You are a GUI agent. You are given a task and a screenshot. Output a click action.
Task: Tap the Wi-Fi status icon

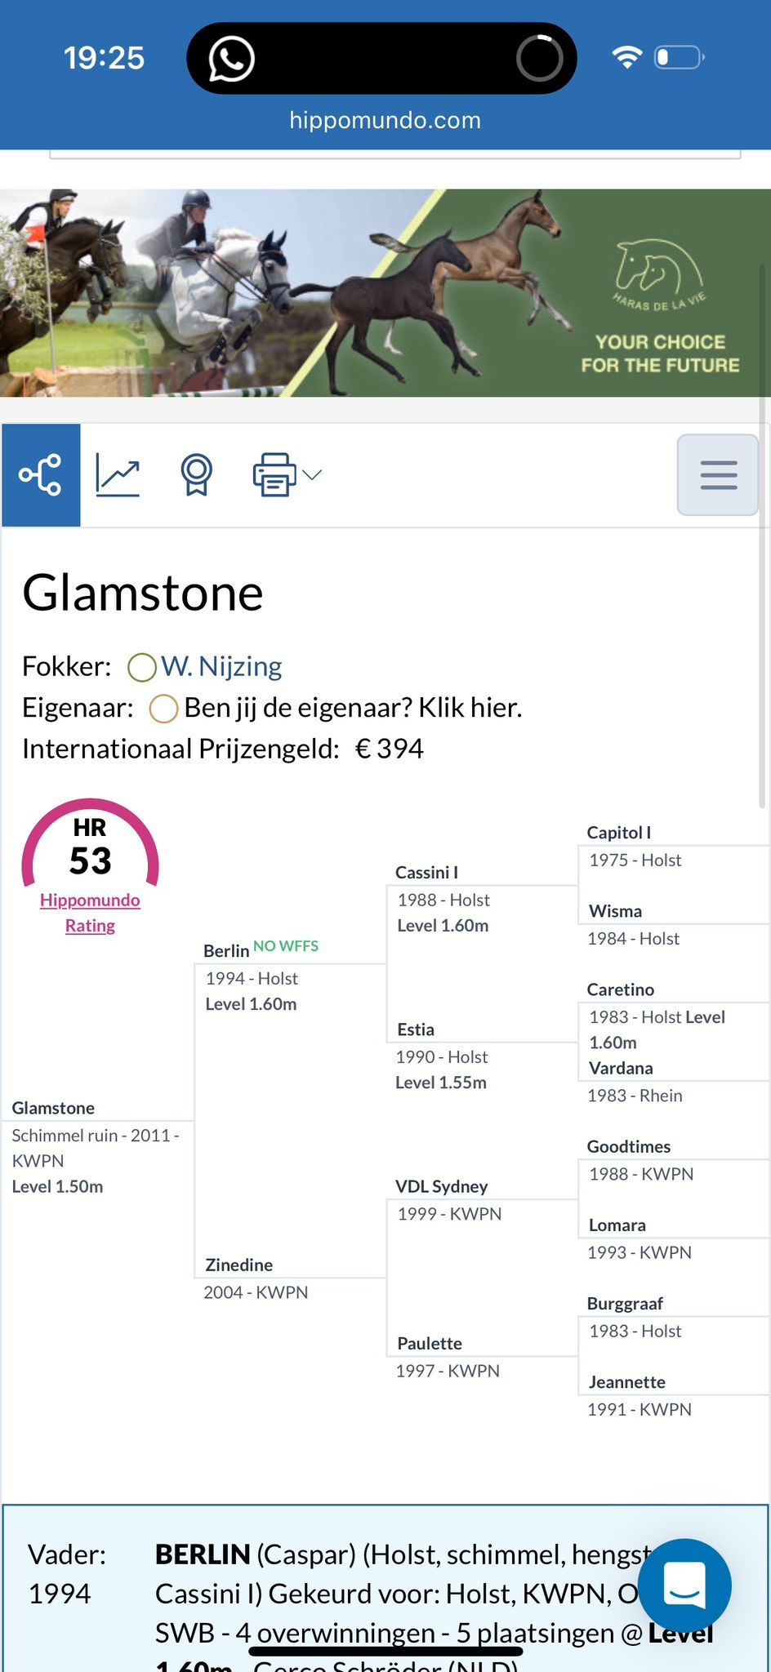point(627,57)
